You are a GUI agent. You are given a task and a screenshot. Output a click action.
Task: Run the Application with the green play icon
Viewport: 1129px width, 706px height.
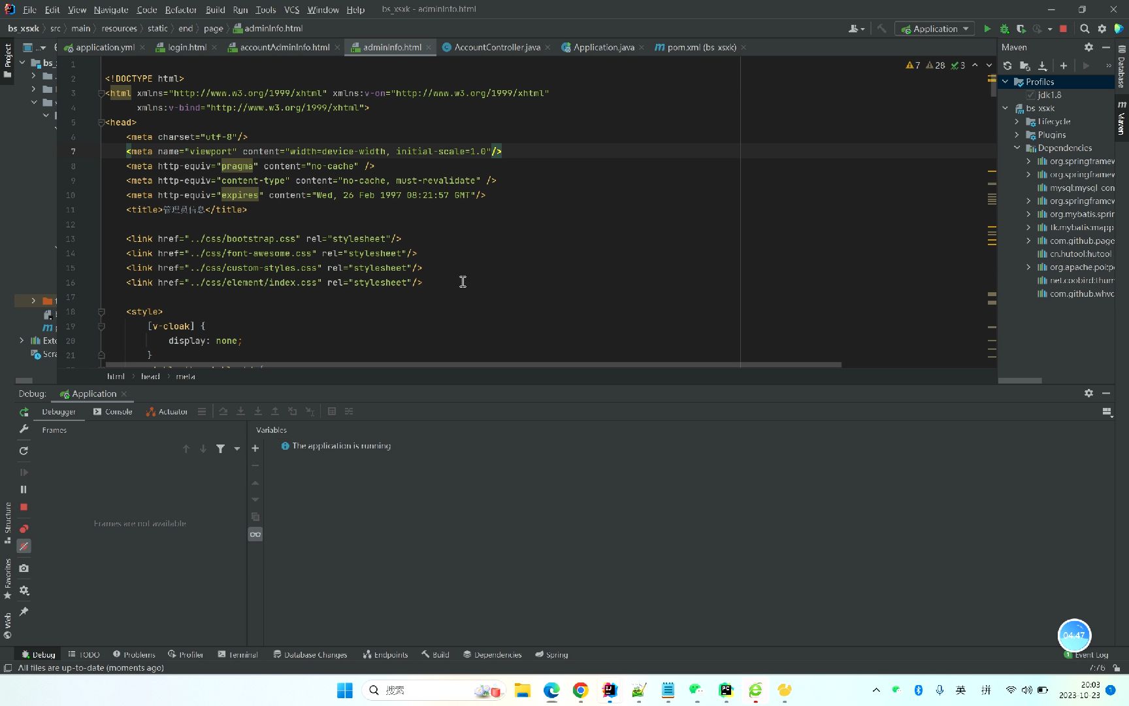point(987,29)
